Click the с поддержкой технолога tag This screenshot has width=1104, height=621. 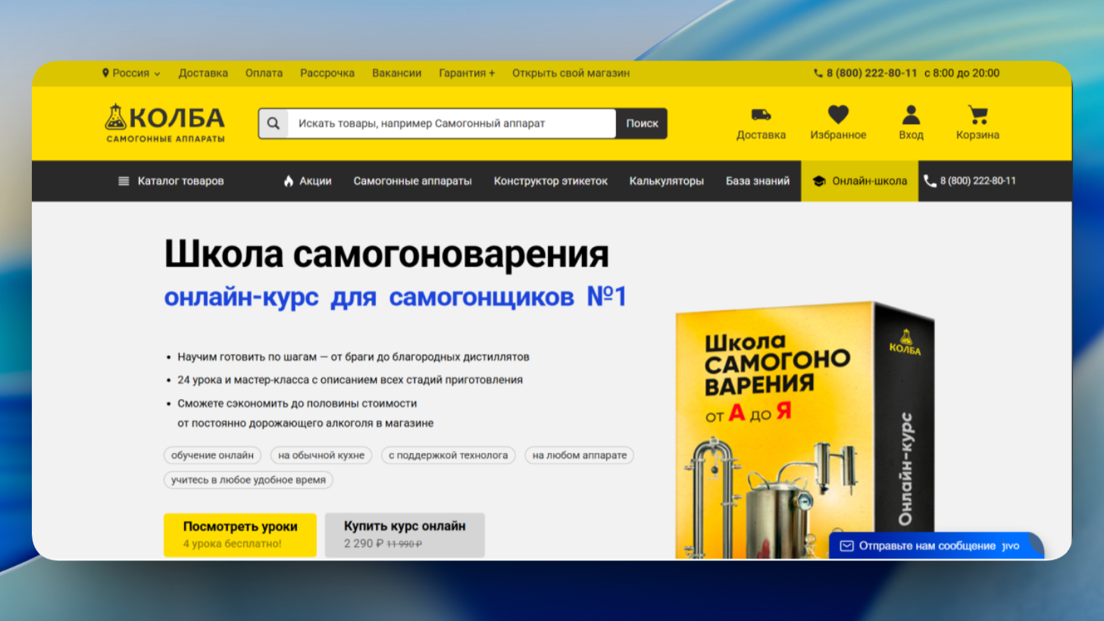point(449,455)
